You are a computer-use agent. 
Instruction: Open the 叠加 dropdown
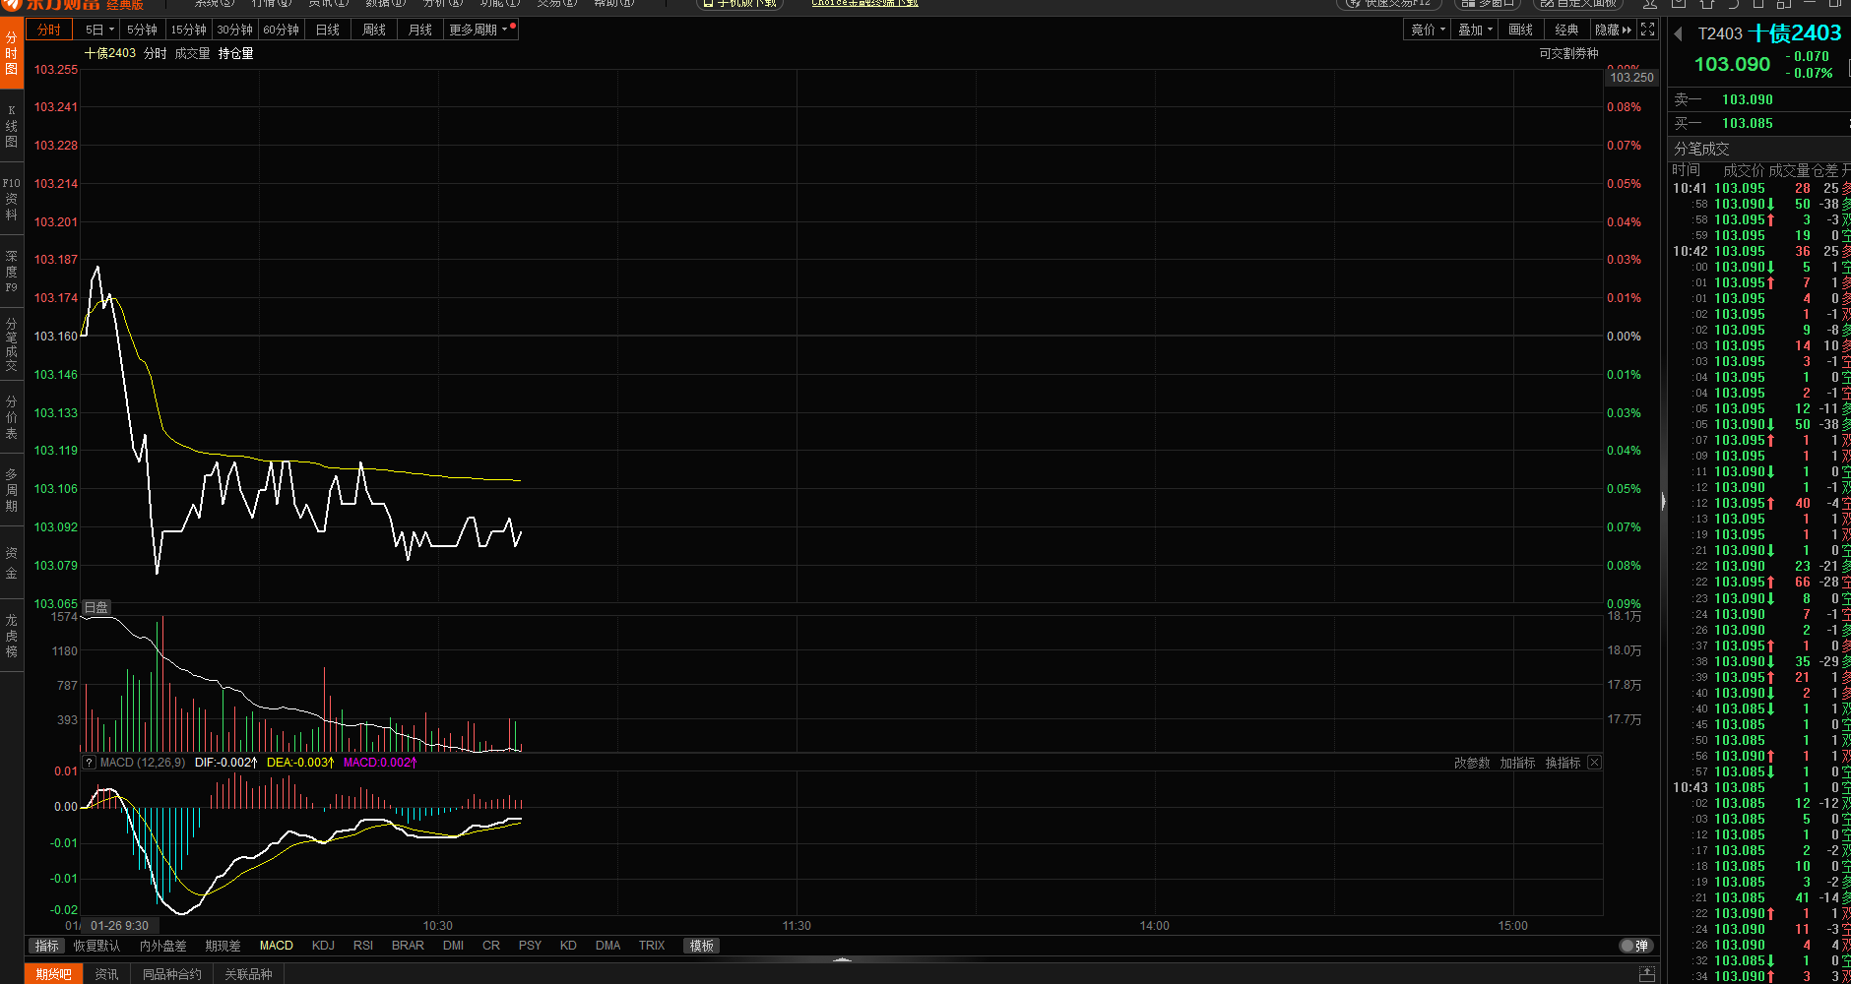tap(1475, 30)
